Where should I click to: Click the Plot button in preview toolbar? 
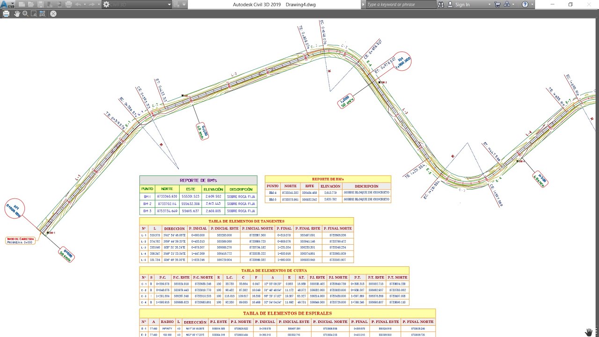coord(6,14)
